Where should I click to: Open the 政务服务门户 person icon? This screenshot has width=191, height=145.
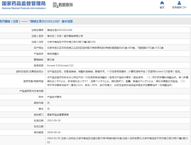click(x=179, y=3)
